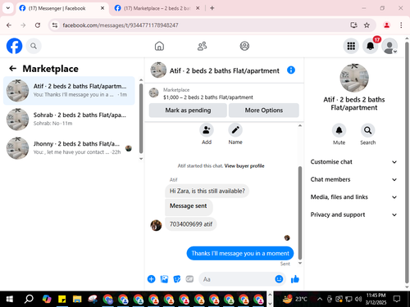The image size is (410, 307).
Task: Open the Windows Start button
Action: [x=10, y=300]
